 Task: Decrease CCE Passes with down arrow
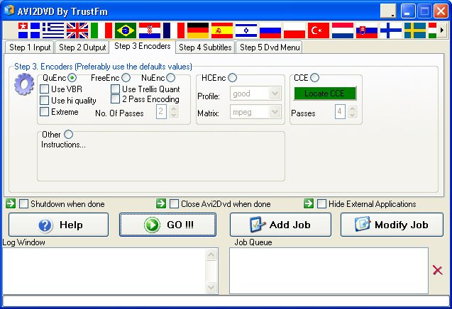[x=352, y=116]
